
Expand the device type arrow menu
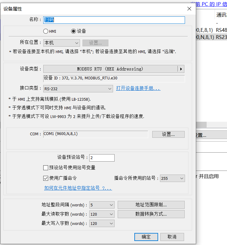click(181, 69)
